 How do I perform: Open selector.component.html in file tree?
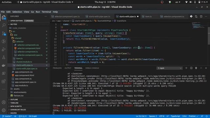(x=29, y=48)
